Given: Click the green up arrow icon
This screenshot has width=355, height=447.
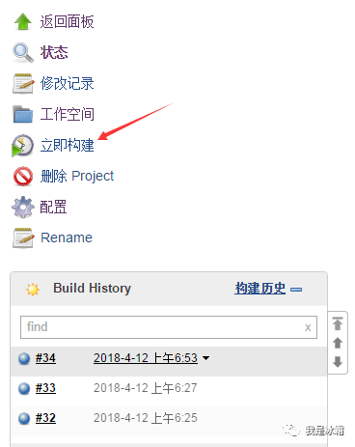Looking at the screenshot, I should (x=23, y=21).
